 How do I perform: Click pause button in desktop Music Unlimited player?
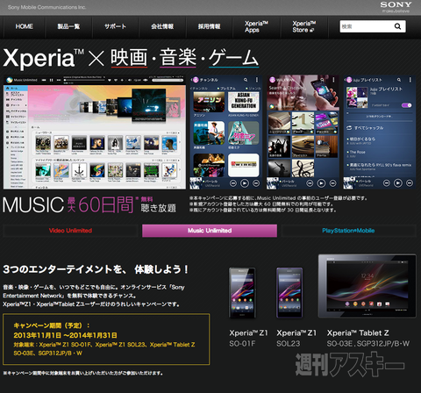coord(51,80)
